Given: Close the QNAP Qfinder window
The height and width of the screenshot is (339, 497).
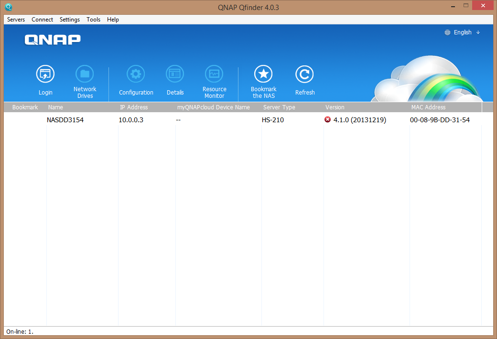Looking at the screenshot, I should tap(483, 5).
